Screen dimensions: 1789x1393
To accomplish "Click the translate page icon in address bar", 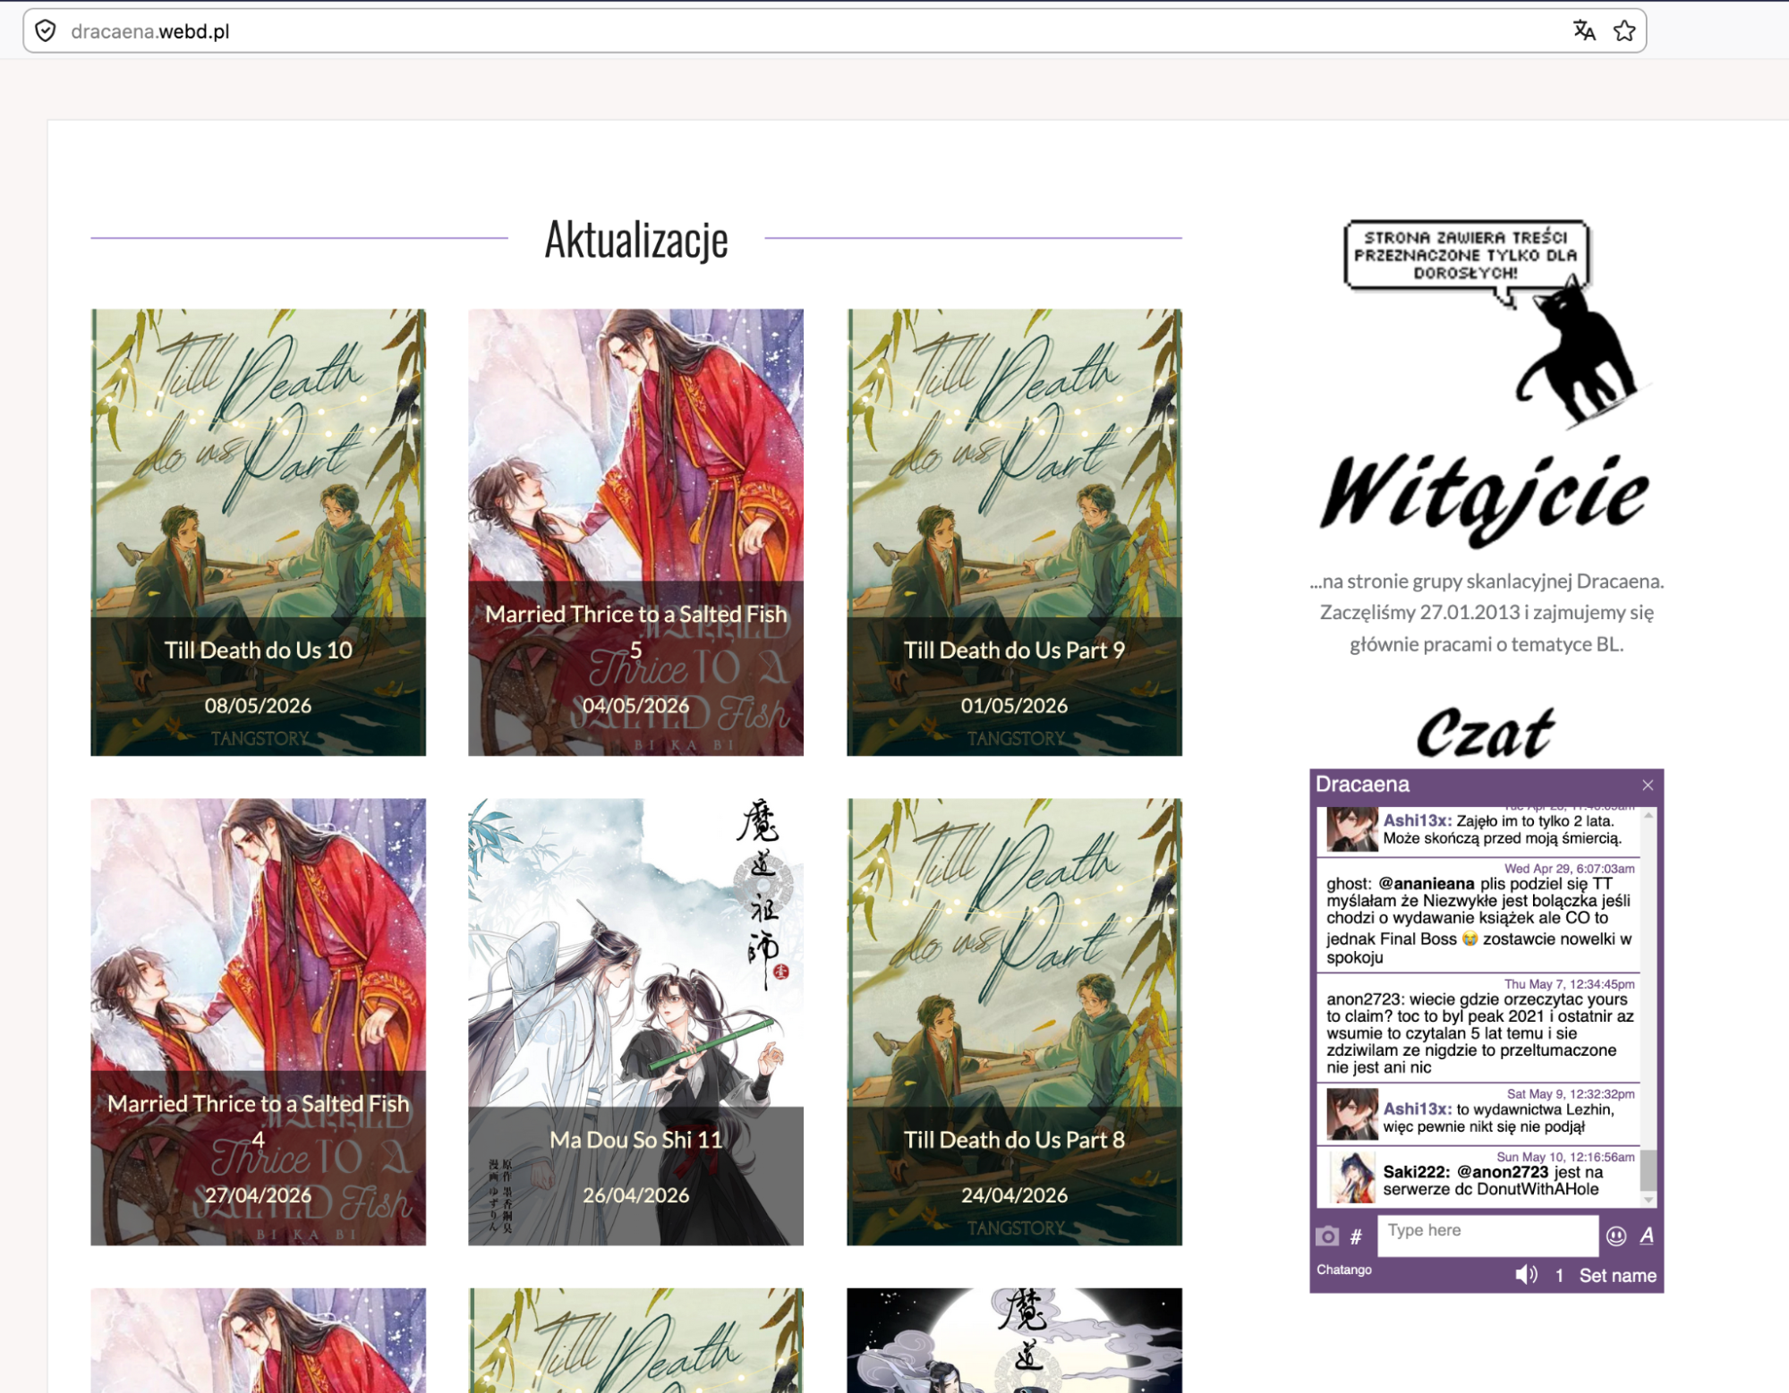I will point(1584,30).
